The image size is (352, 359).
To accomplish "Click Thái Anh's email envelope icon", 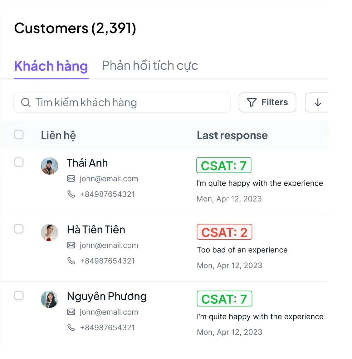I will point(71,179).
